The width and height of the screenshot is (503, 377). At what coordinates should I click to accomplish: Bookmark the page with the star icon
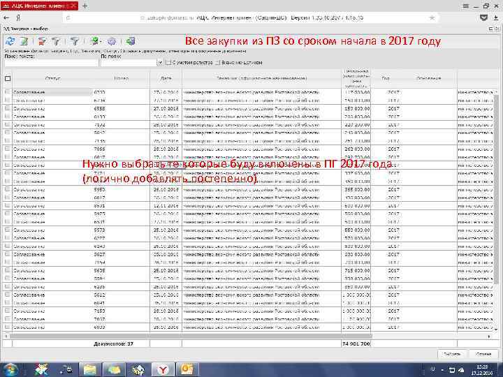pyautogui.click(x=432, y=18)
